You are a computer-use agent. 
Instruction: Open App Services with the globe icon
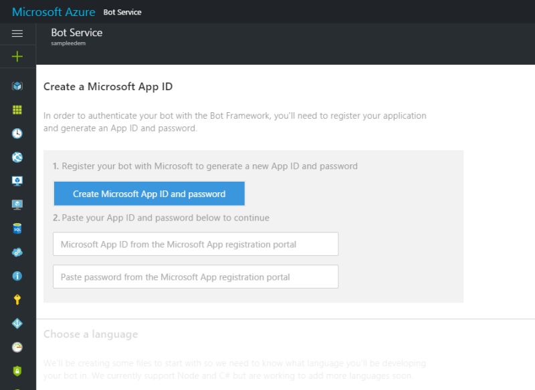click(17, 156)
